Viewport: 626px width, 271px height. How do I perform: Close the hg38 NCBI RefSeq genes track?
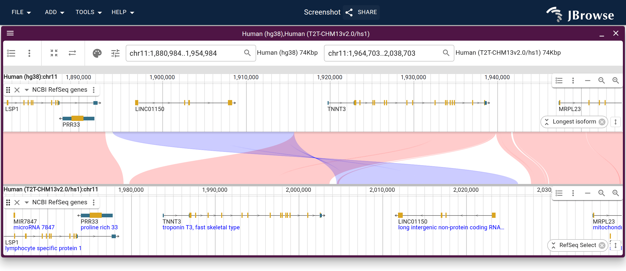coord(17,90)
